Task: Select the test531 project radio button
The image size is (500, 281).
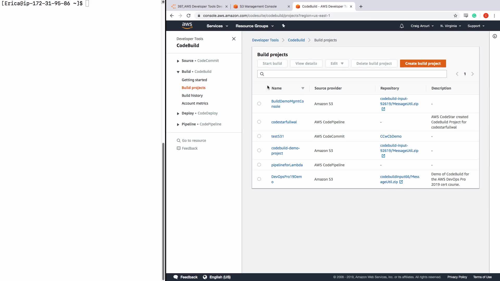Action: point(259,136)
